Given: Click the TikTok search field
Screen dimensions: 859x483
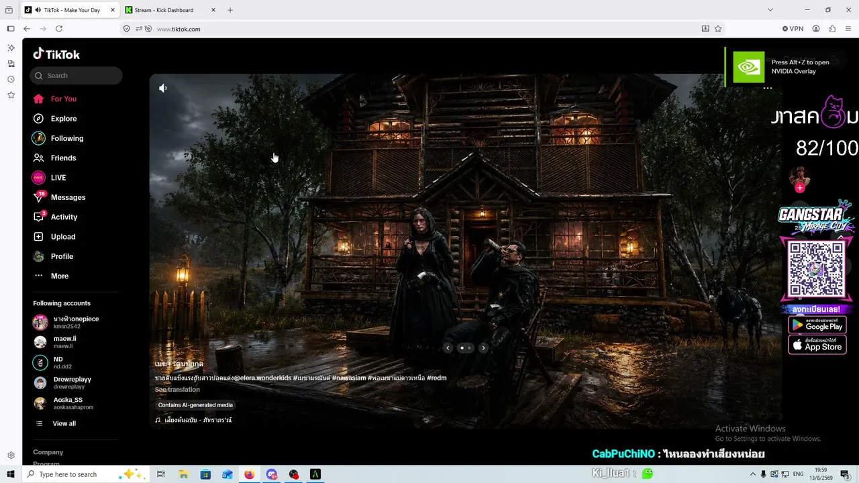Looking at the screenshot, I should pyautogui.click(x=76, y=76).
